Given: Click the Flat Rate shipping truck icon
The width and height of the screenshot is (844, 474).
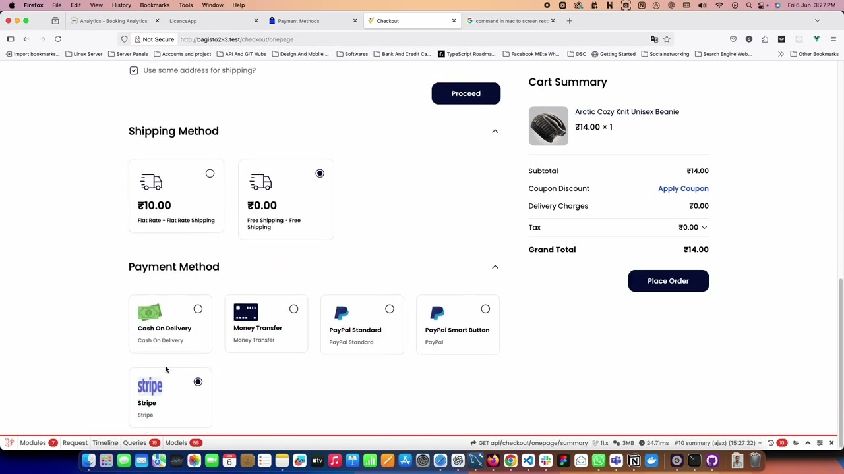Looking at the screenshot, I should click(x=151, y=182).
